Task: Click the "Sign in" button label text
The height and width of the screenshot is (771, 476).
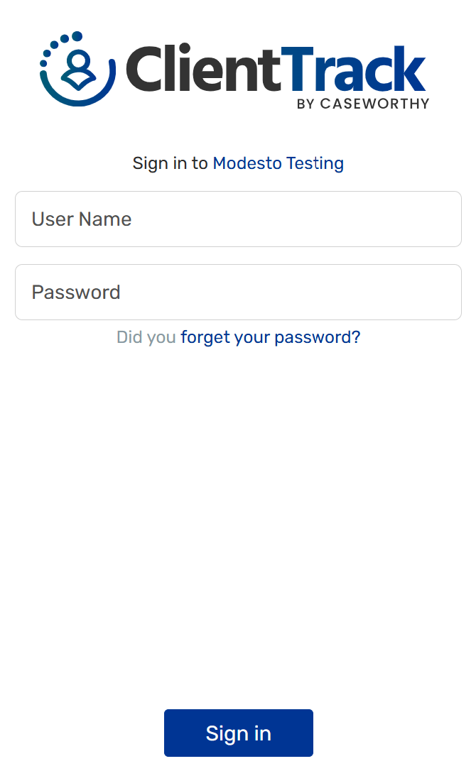Action: [239, 733]
